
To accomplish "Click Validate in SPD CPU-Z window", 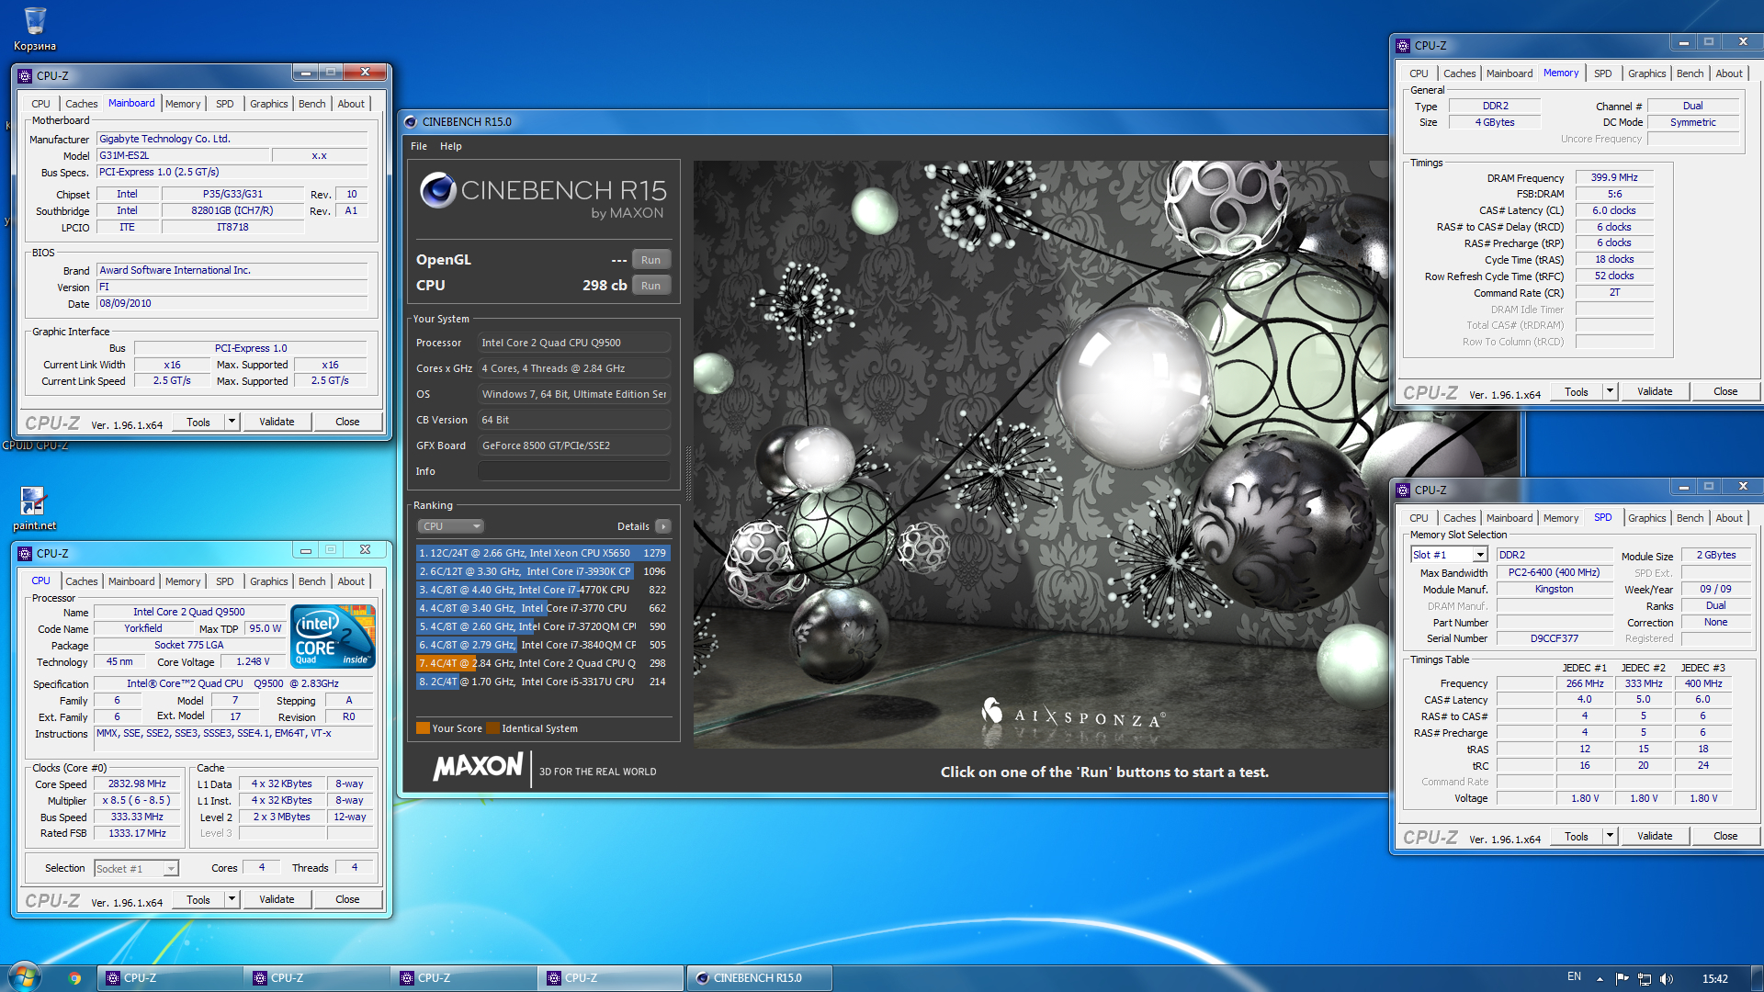I will point(1655,836).
